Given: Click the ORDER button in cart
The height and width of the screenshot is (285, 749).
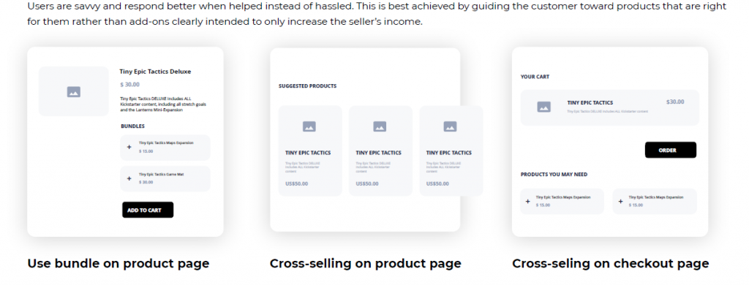Looking at the screenshot, I should pyautogui.click(x=670, y=150).
